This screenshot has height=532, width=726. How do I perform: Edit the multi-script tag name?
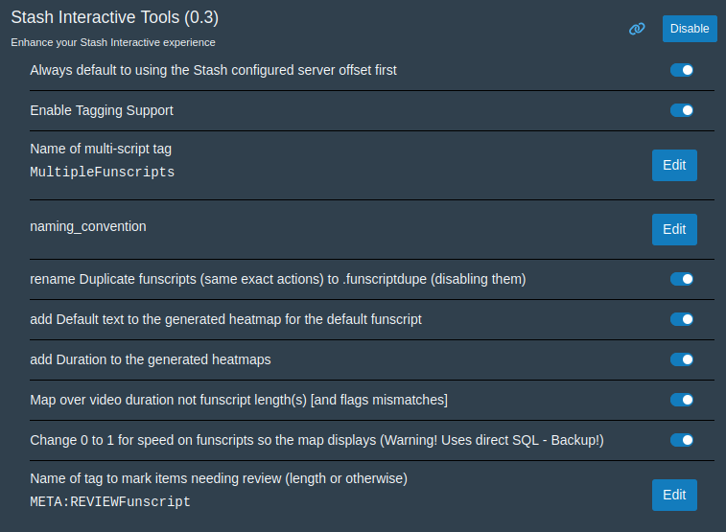point(674,165)
